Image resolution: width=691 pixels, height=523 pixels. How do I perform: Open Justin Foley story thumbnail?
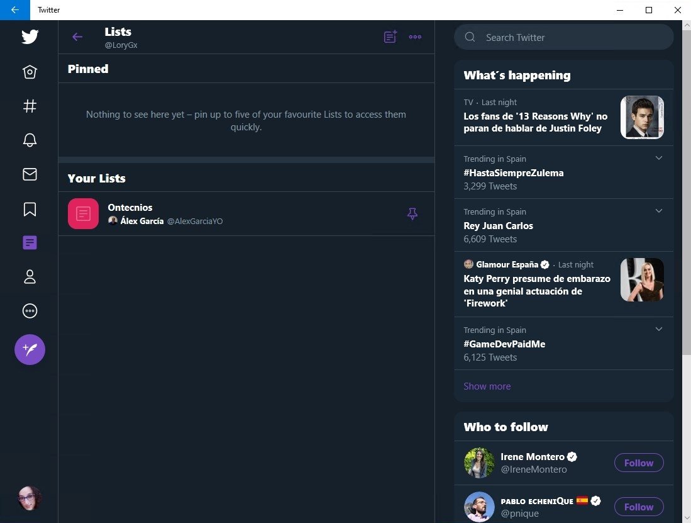tap(642, 117)
